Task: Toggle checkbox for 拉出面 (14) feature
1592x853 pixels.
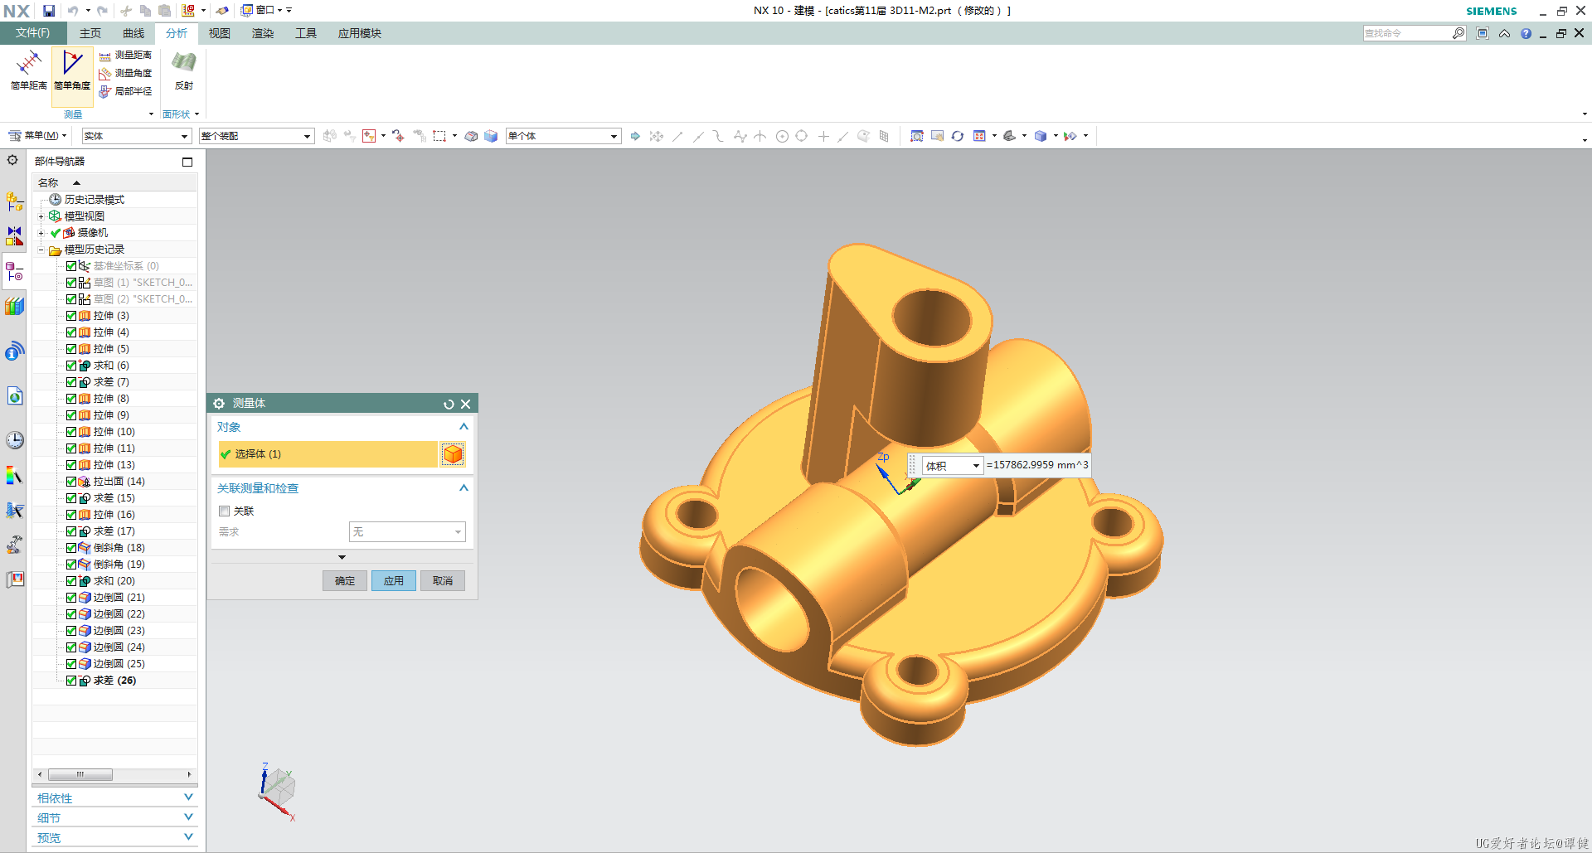Action: [x=71, y=482]
